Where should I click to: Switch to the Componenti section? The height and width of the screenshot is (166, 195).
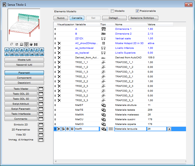[24, 78]
